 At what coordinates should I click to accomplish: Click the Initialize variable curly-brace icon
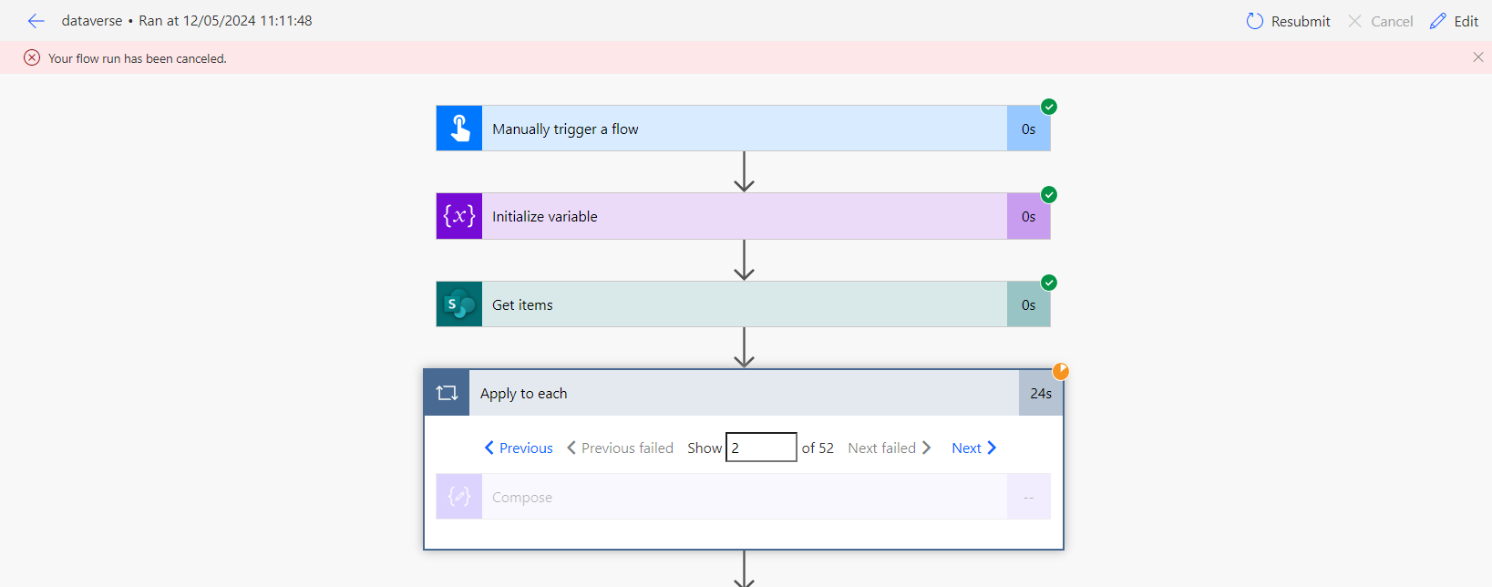(459, 216)
